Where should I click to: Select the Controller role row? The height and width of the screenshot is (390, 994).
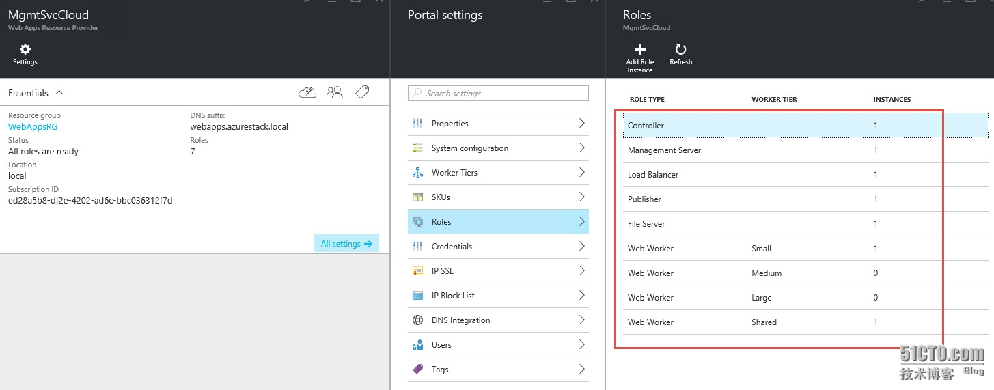(805, 126)
